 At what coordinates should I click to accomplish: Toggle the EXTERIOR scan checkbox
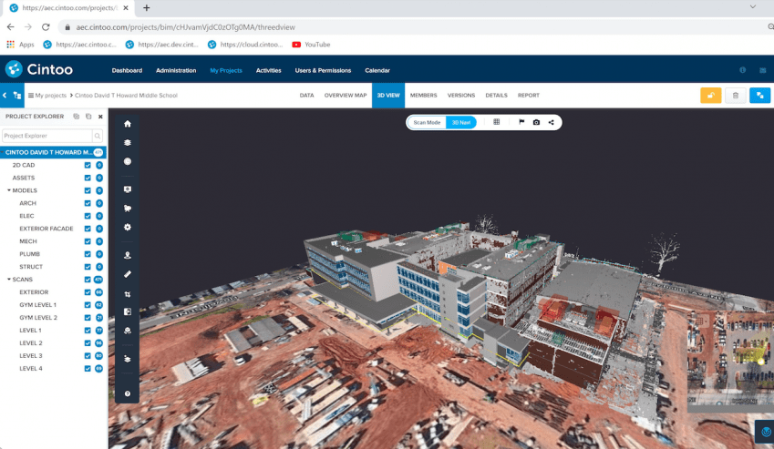click(x=88, y=292)
